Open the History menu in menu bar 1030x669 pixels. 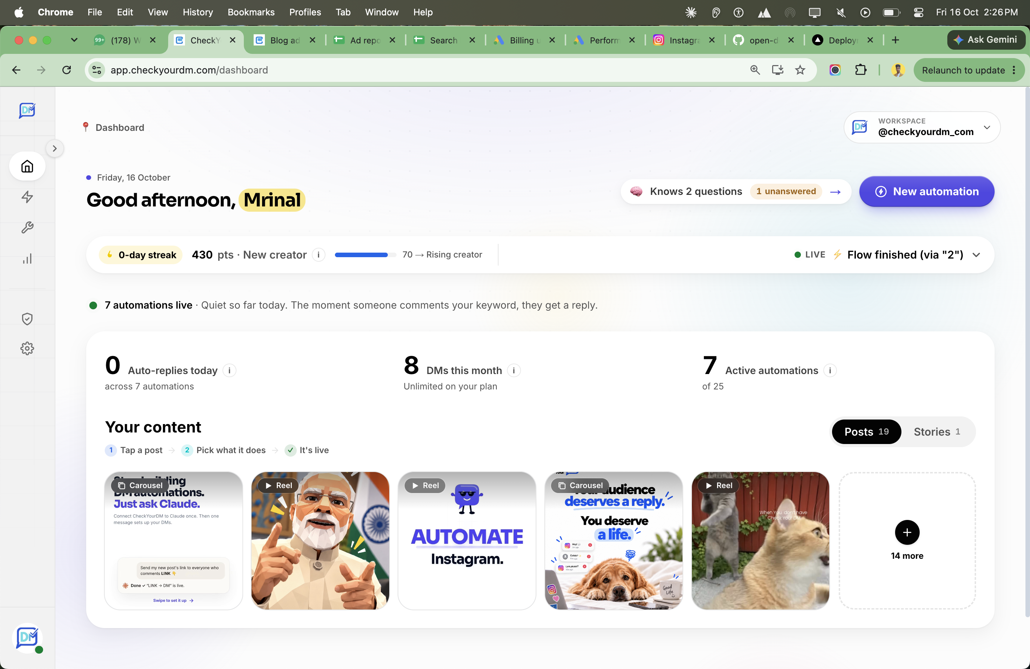(x=198, y=12)
